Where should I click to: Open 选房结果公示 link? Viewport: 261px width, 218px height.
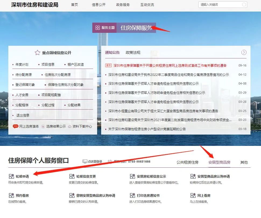click(x=56, y=126)
